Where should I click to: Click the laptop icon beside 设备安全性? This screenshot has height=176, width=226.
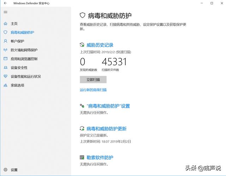click(x=6, y=67)
